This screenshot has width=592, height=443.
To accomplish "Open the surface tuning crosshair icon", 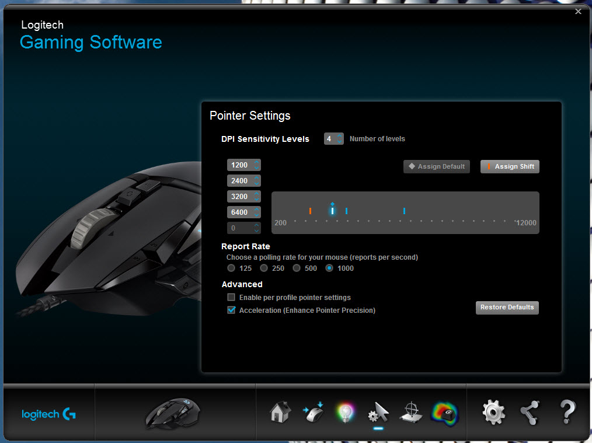I will pyautogui.click(x=411, y=413).
